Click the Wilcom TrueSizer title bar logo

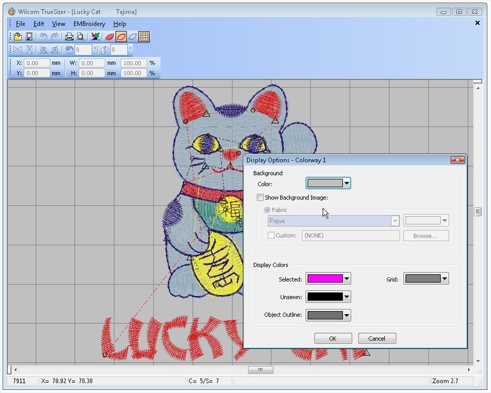pyautogui.click(x=12, y=12)
